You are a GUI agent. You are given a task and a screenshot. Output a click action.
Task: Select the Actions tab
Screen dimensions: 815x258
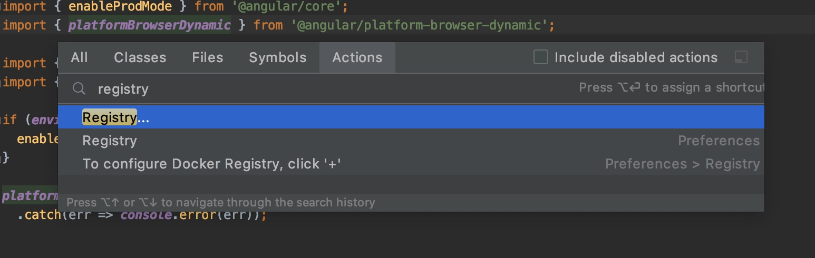coord(357,57)
